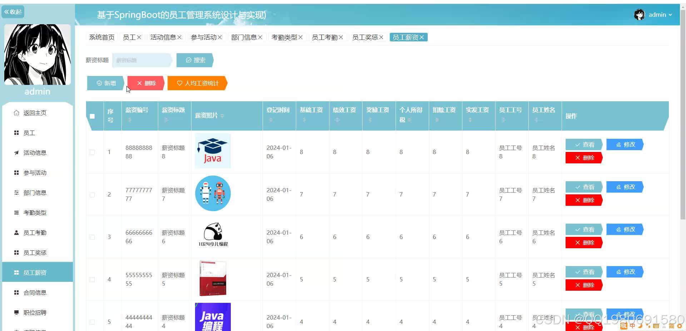Screen dimensions: 686x331
Task: Select the 员工考勤 person icon
Action: (x=16, y=232)
